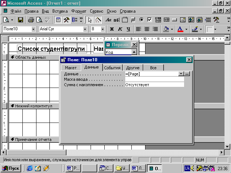Select the Combo Box tool

pyautogui.click(x=158, y=20)
